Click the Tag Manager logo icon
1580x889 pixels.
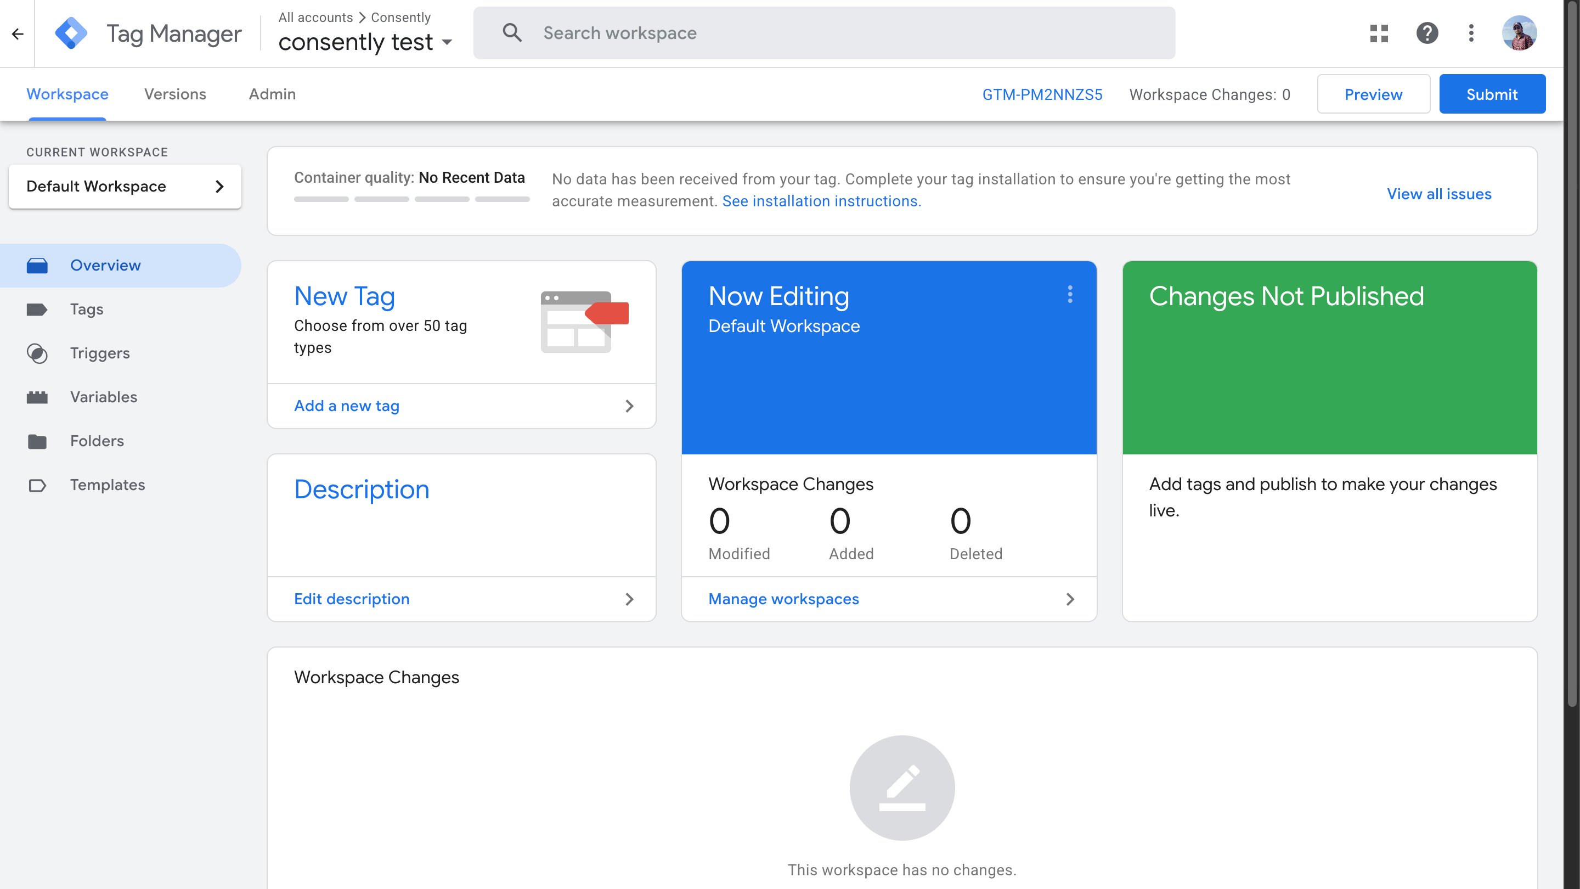point(71,33)
